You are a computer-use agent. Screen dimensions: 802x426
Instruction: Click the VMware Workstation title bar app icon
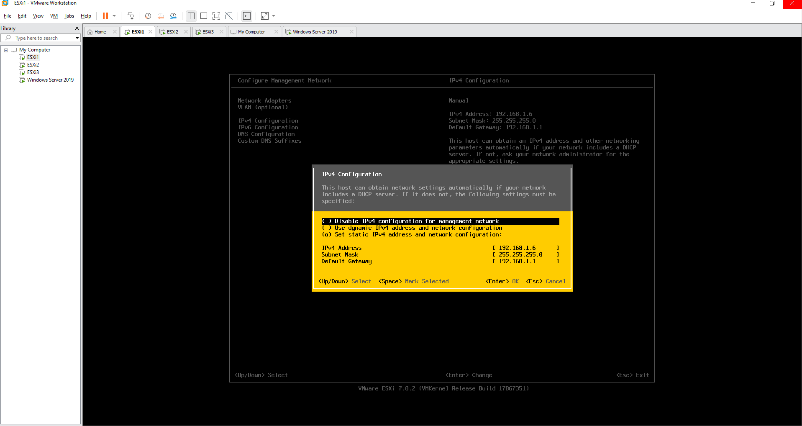click(5, 3)
